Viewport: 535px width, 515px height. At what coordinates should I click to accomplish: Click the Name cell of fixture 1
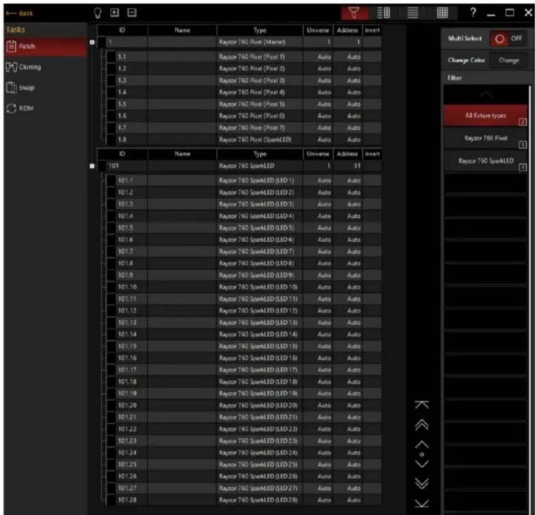[182, 42]
